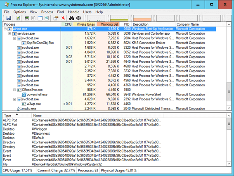Click the CExecSvc.exe process icon
234x176 pixels.
[x=19, y=90]
